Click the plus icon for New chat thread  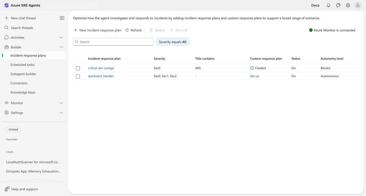tap(6, 18)
